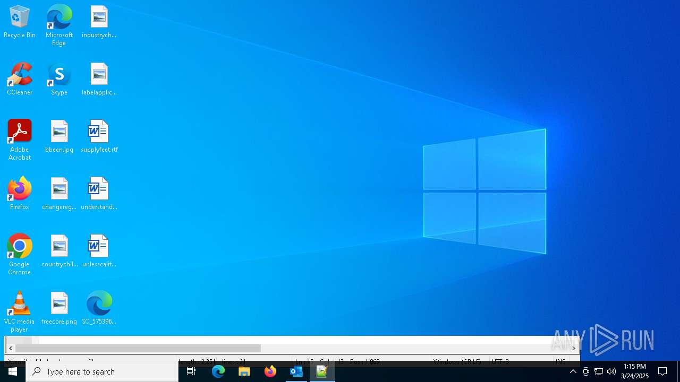
Task: Select the industrych... image file
Action: (x=99, y=22)
